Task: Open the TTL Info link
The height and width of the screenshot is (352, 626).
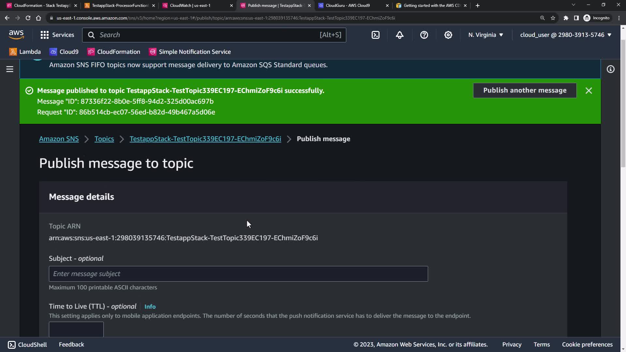Action: pyautogui.click(x=150, y=307)
